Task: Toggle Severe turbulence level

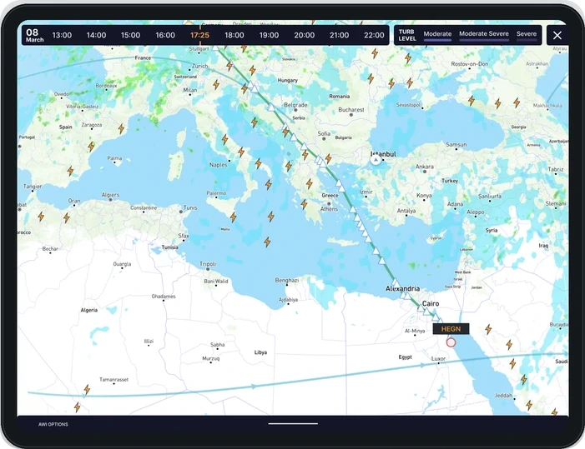Action: pos(527,35)
